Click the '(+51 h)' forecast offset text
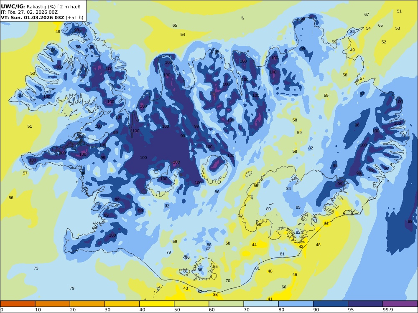 point(74,18)
